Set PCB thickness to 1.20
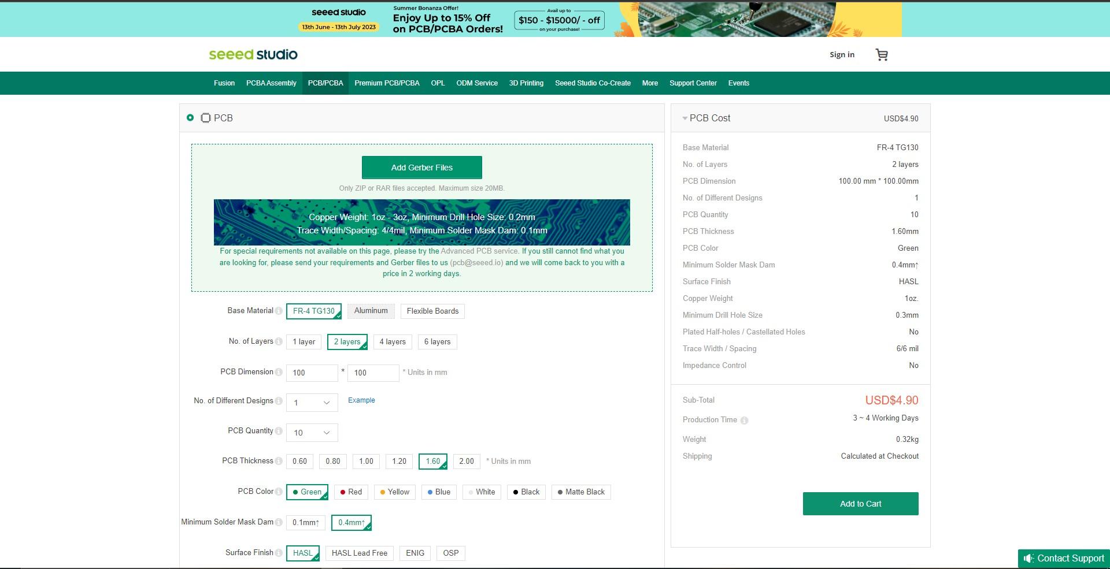The height and width of the screenshot is (569, 1110). 399,461
